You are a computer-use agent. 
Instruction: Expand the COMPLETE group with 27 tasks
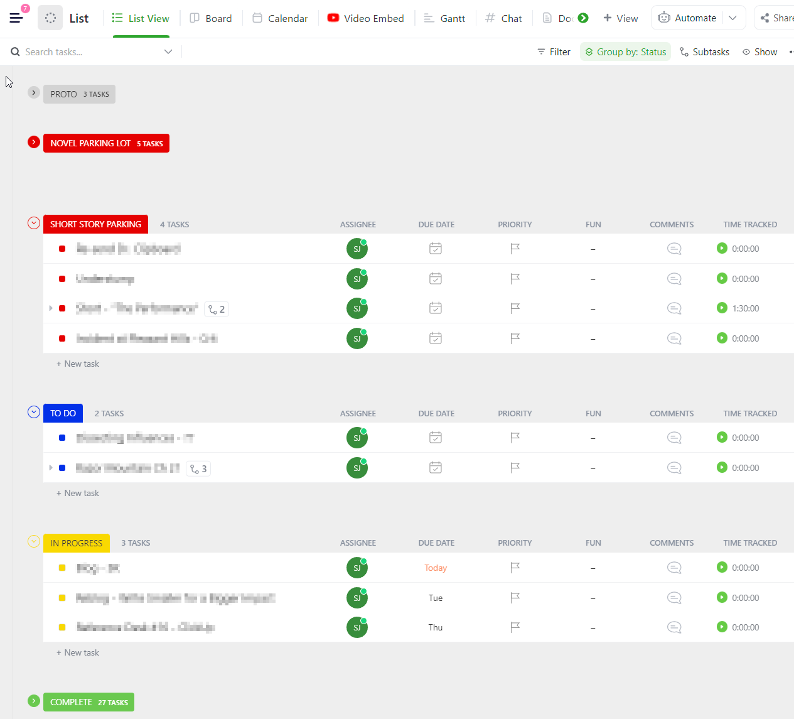tap(33, 701)
